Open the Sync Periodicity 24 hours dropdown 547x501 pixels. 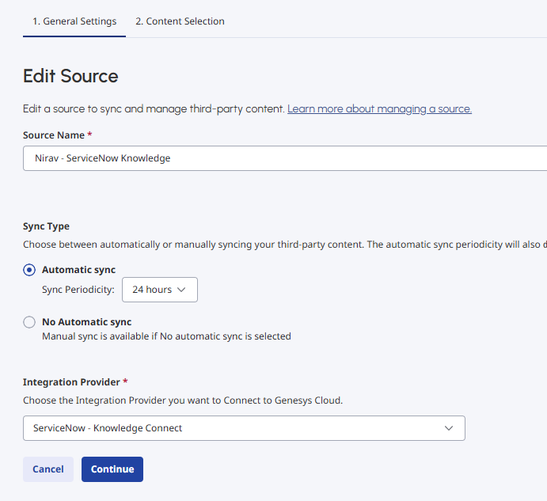pyautogui.click(x=160, y=290)
